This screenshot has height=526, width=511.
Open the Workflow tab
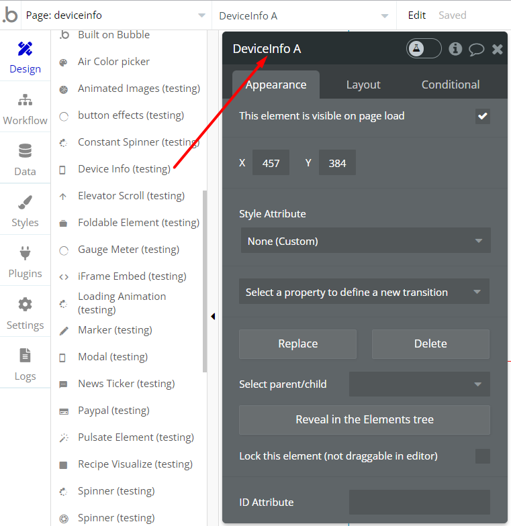(26, 109)
